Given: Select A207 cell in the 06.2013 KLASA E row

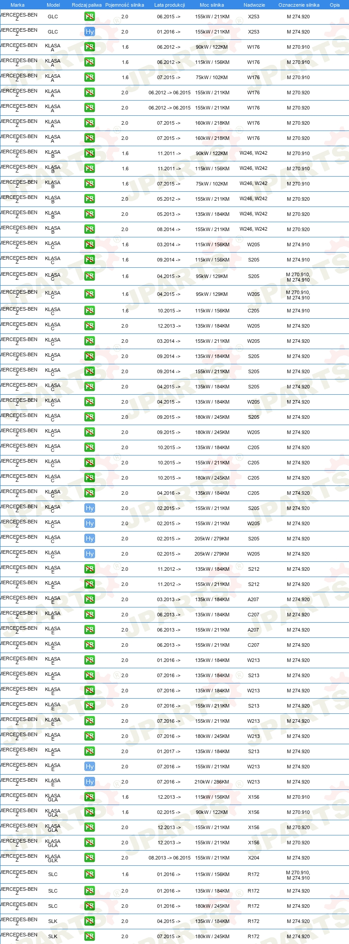Looking at the screenshot, I should 253,630.
